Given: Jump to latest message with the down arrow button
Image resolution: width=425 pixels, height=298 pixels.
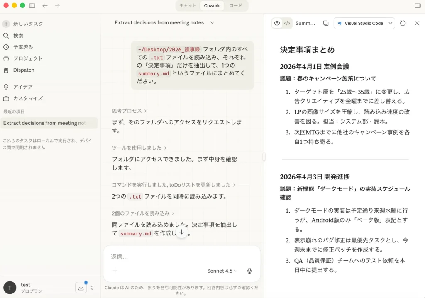Looking at the screenshot, I should pyautogui.click(x=181, y=233).
